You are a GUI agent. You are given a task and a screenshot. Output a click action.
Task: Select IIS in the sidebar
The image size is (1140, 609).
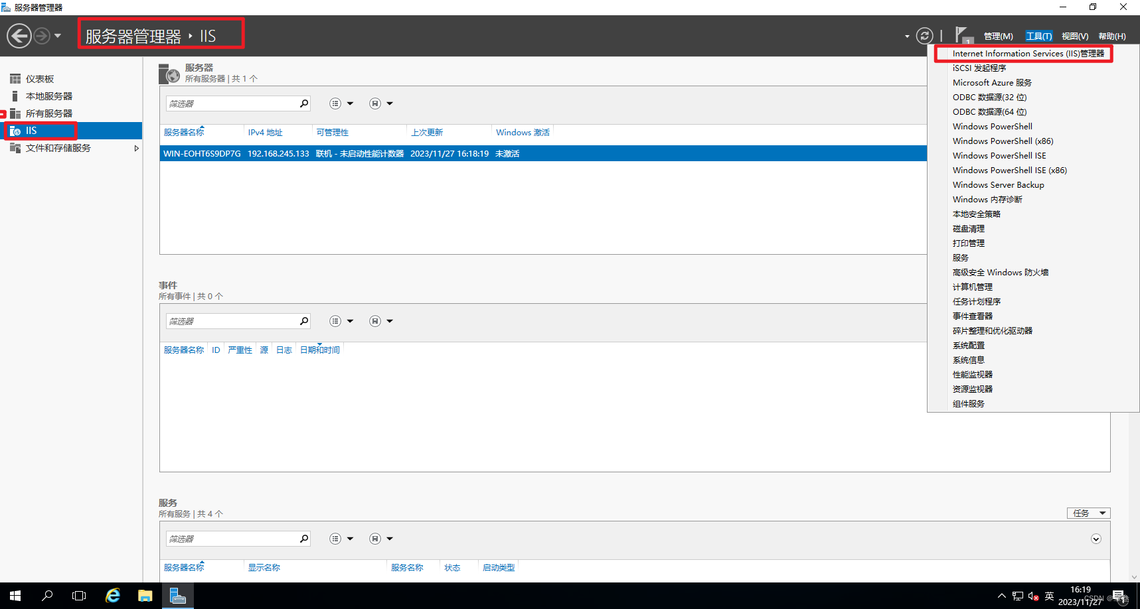pyautogui.click(x=71, y=131)
